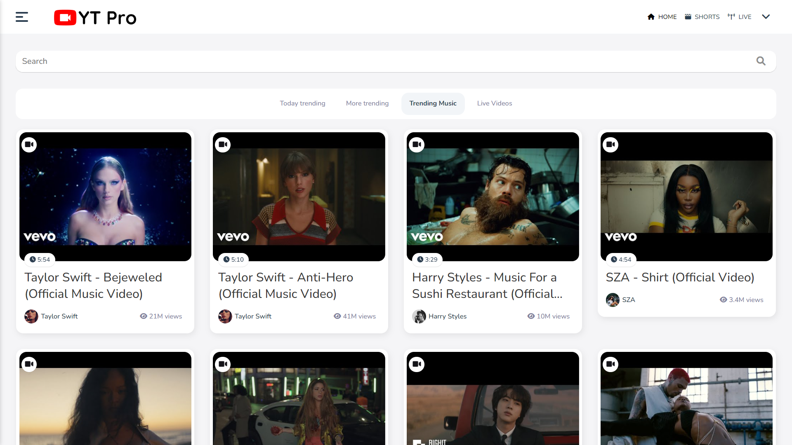Focus the Search input field
The width and height of the screenshot is (792, 445).
click(x=396, y=61)
